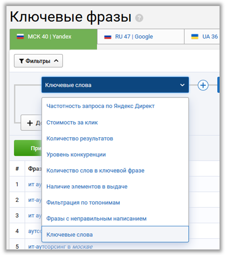
Task: Switch to the UA 36 tab
Action: pyautogui.click(x=202, y=36)
